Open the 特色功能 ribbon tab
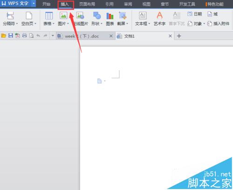This screenshot has height=190, width=233. pyautogui.click(x=215, y=4)
